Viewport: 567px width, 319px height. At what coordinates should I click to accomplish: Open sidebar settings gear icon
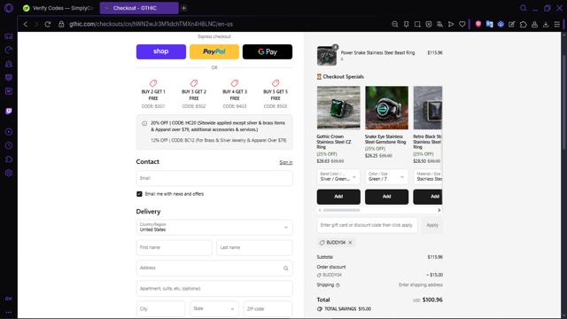9,173
